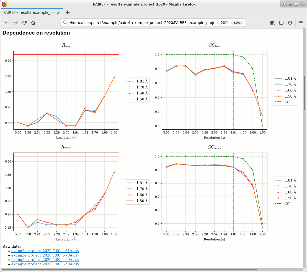Click the 1.81 Å legend entry in the Rfree plot
Screen dimensions: 307x272
pos(137,81)
